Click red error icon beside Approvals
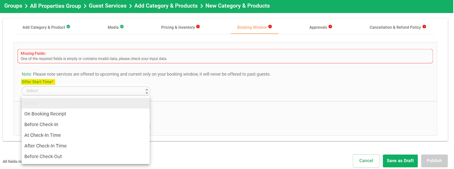The image size is (454, 169). [330, 27]
